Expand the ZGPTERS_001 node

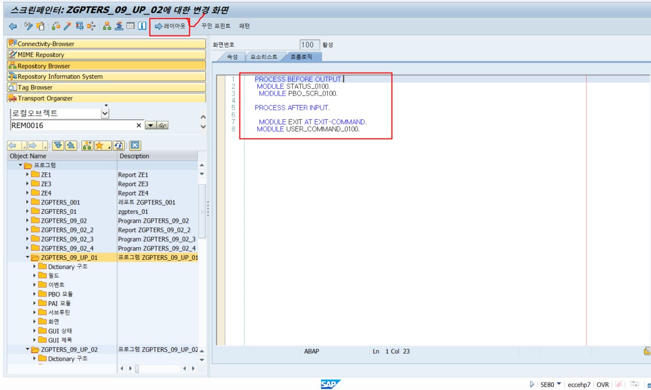click(x=28, y=202)
